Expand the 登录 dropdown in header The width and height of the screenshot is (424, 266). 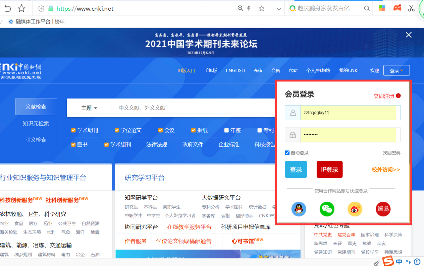396,70
